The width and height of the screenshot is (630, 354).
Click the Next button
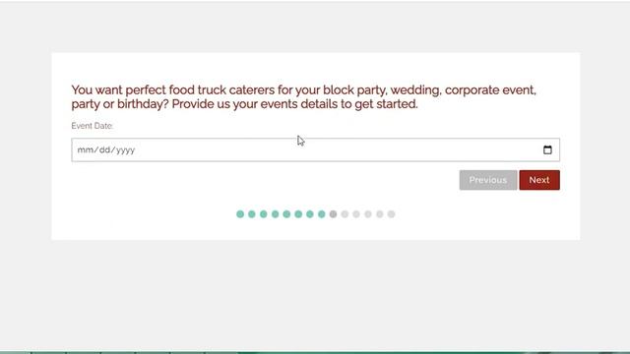[x=539, y=180]
